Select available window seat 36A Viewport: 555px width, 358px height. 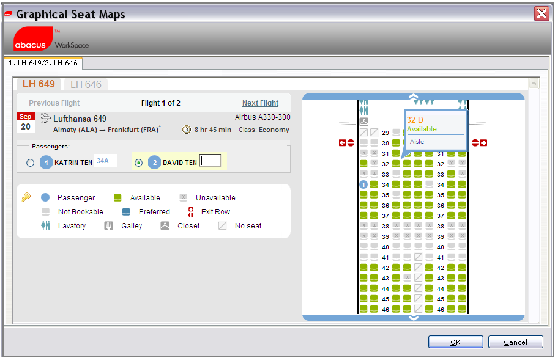coord(363,205)
